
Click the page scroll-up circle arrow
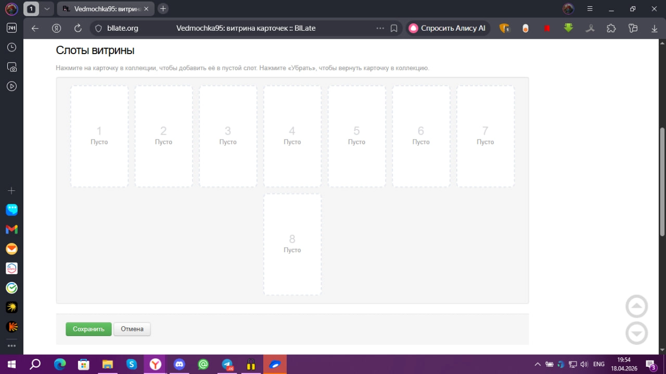(636, 306)
